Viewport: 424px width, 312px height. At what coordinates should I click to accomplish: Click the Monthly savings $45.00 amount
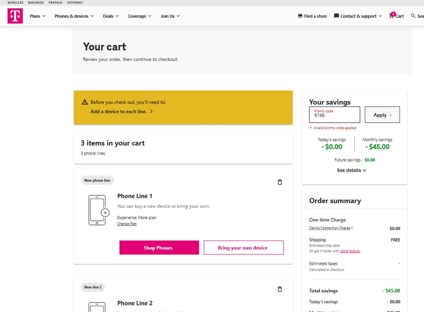pos(377,147)
